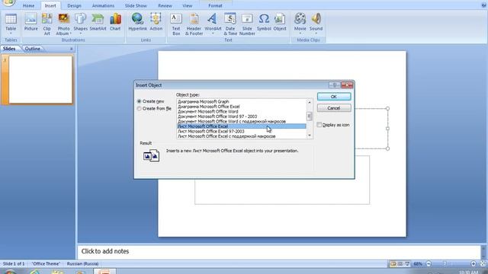Image resolution: width=488 pixels, height=274 pixels.
Task: Click the Russian (Russia) language indicator
Action: [x=83, y=264]
